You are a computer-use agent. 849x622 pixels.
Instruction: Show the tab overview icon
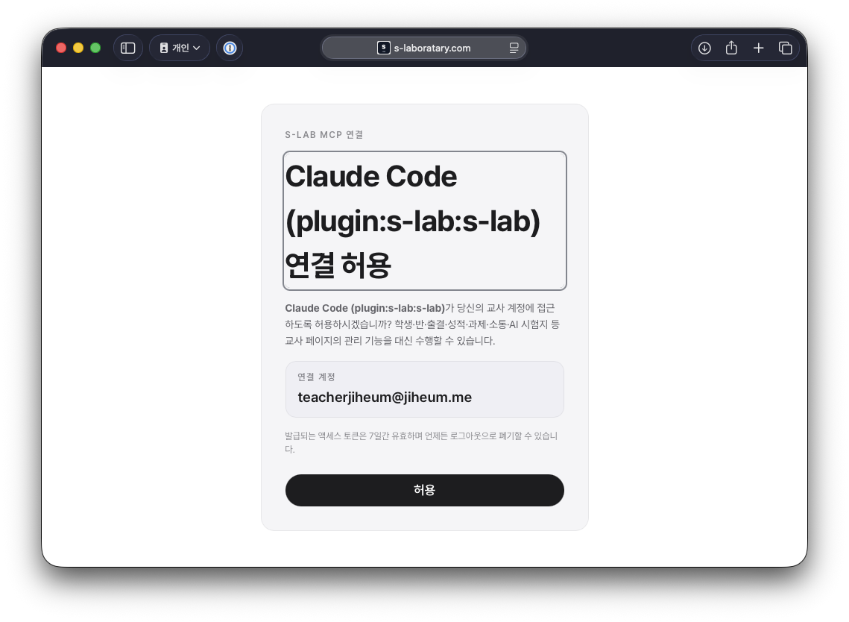(x=785, y=48)
